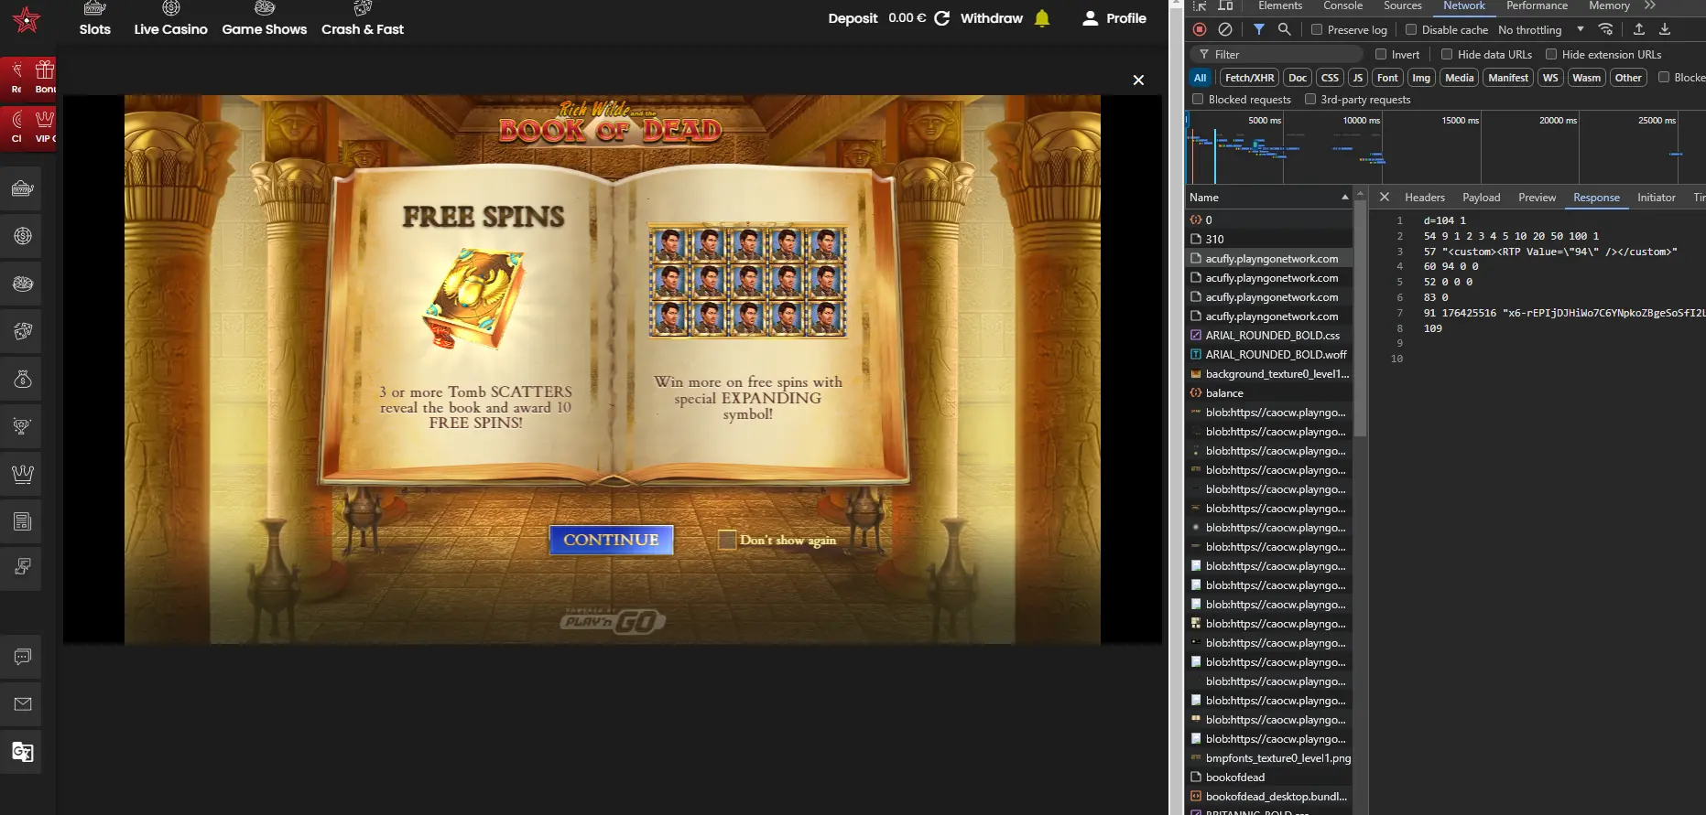
Task: Enable Preserve log checkbox
Action: (x=1317, y=29)
